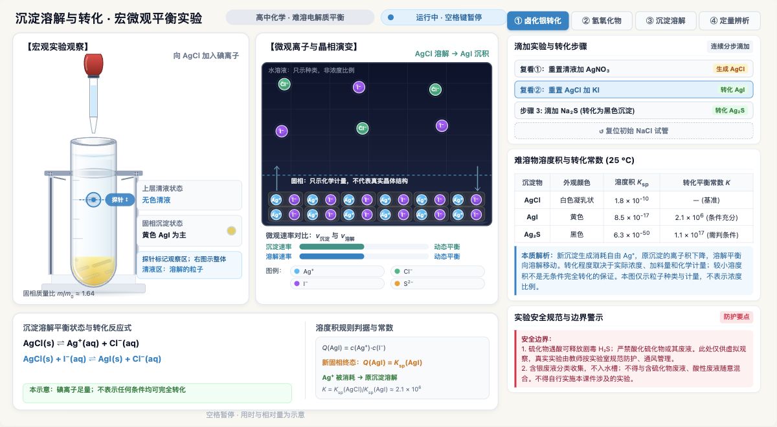Click the AgI row name cell

pos(532,217)
